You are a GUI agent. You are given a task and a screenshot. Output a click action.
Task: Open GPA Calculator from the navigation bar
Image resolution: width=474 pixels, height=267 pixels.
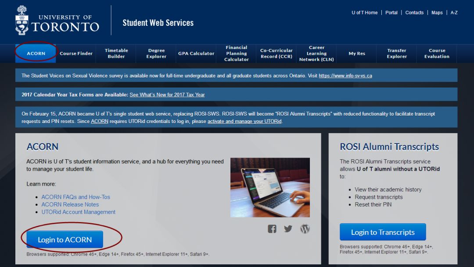click(x=196, y=53)
